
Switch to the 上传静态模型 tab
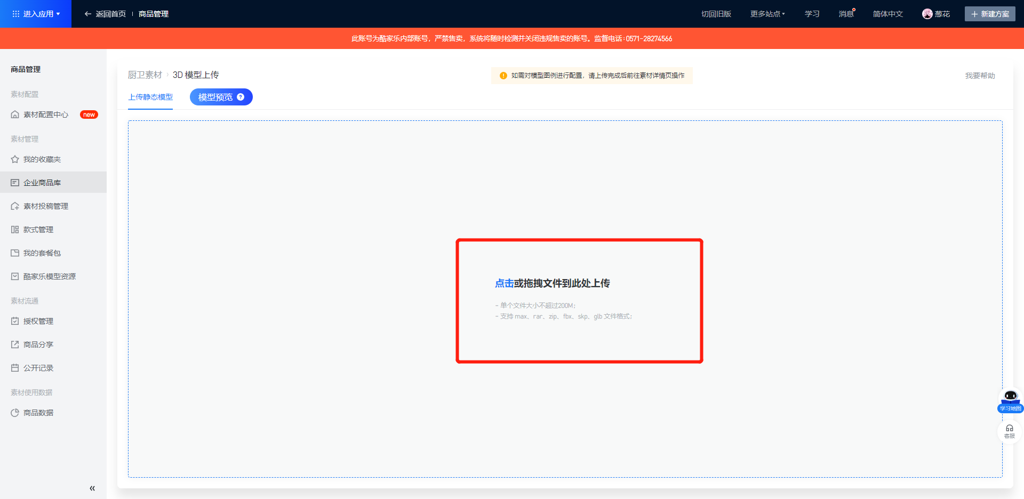(x=150, y=97)
